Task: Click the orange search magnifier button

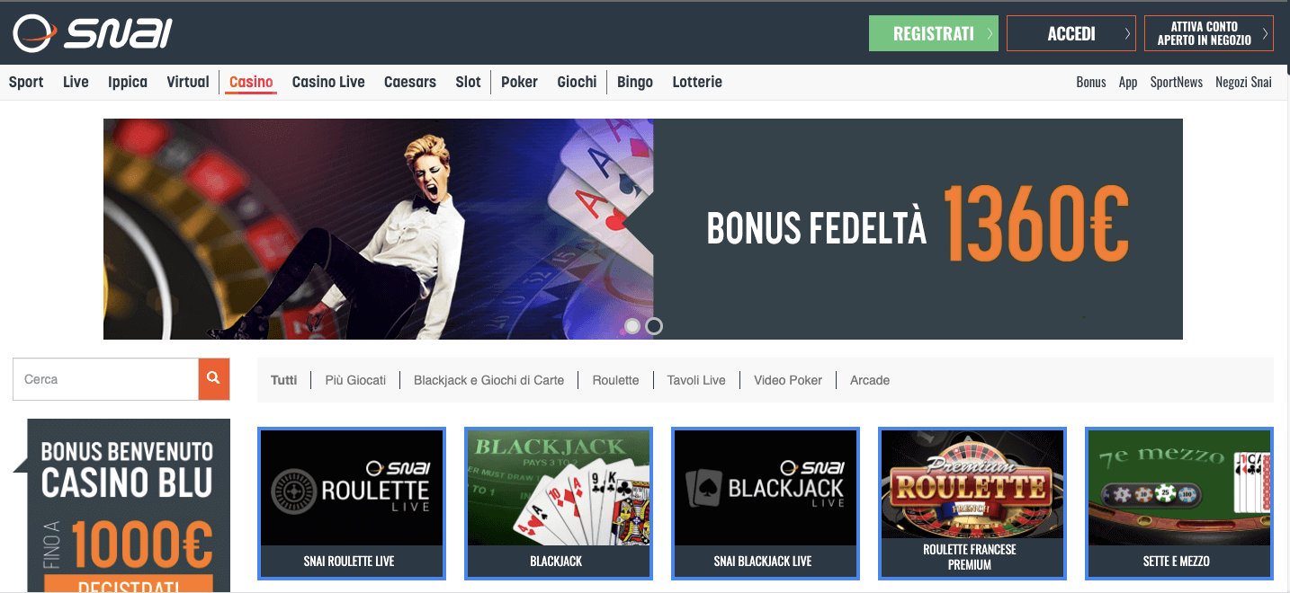Action: tap(214, 379)
